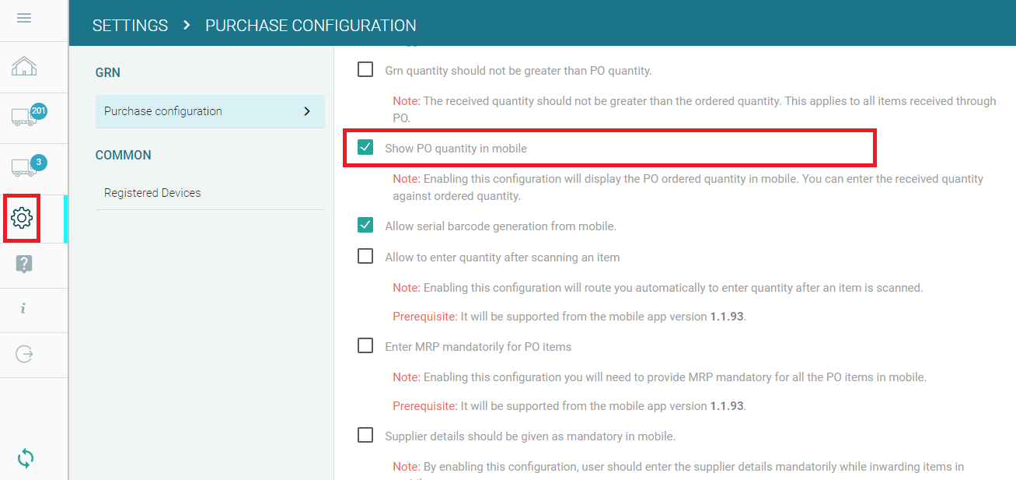Screen dimensions: 1016x480
Task: Enable Enter MRP mandatorily for PO items
Action: [x=365, y=346]
